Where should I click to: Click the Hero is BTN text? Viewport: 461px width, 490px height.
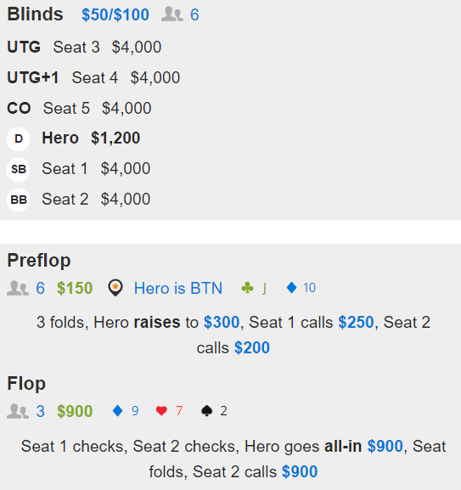pos(178,288)
